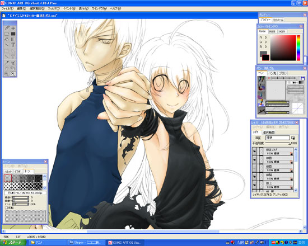Switch to the Sleipnir browser taskbar button
Viewport: 308px width, 246px height.
click(86, 243)
